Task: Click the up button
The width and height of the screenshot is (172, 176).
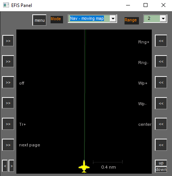Action: click(161, 163)
